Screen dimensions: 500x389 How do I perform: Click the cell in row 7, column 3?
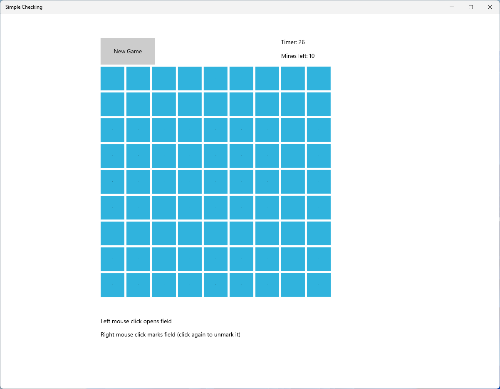[164, 233]
